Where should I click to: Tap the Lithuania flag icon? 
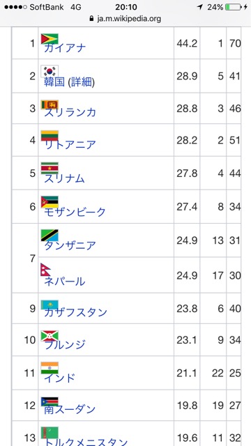(x=50, y=136)
